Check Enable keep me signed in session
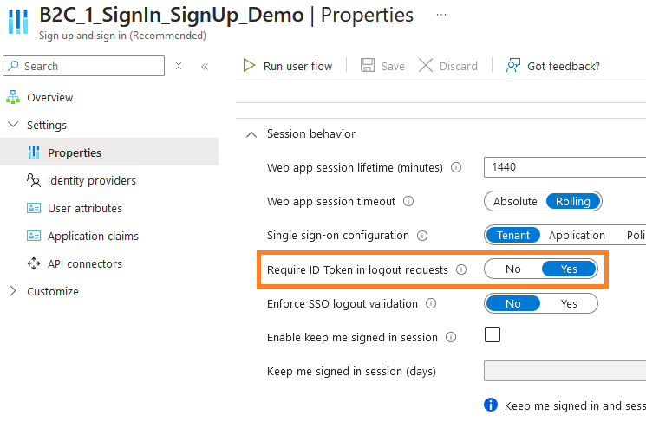 492,334
